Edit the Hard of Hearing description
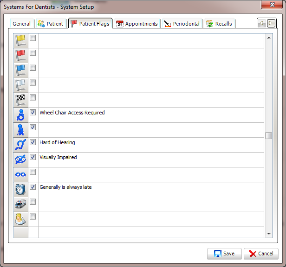The image size is (286, 267). 151,145
